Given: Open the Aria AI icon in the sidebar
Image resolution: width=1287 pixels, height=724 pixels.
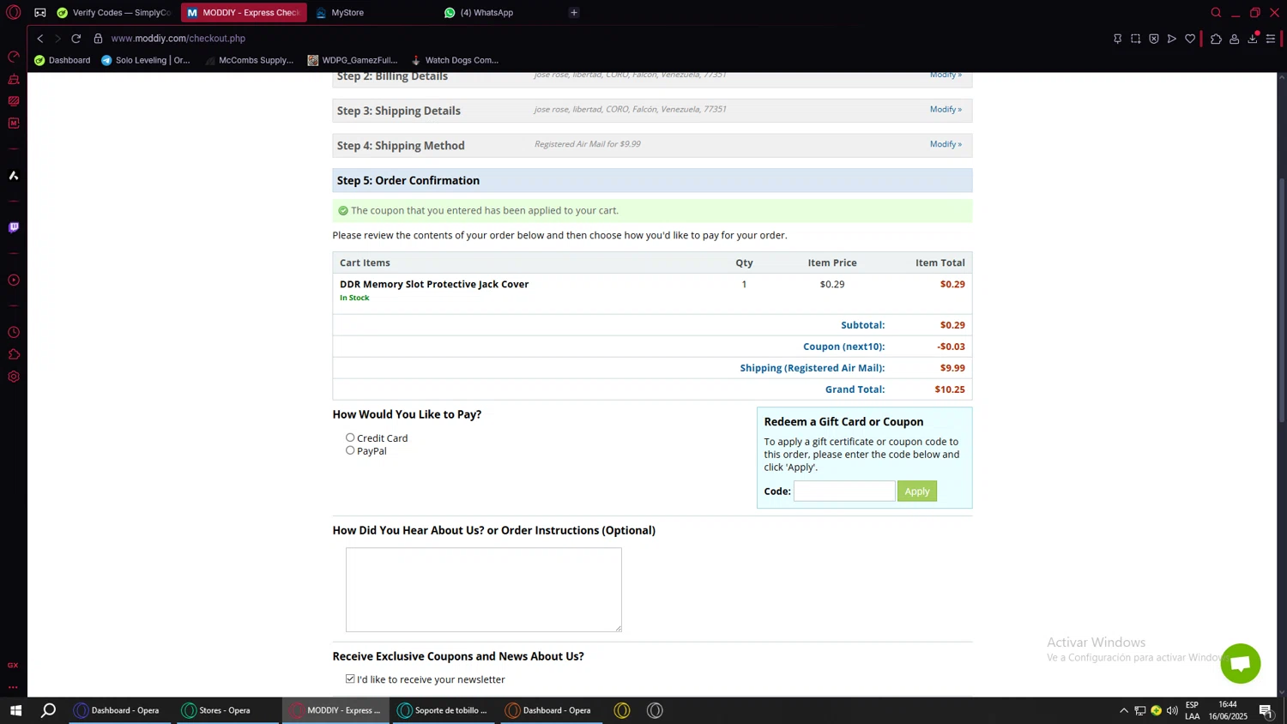Looking at the screenshot, I should [14, 175].
